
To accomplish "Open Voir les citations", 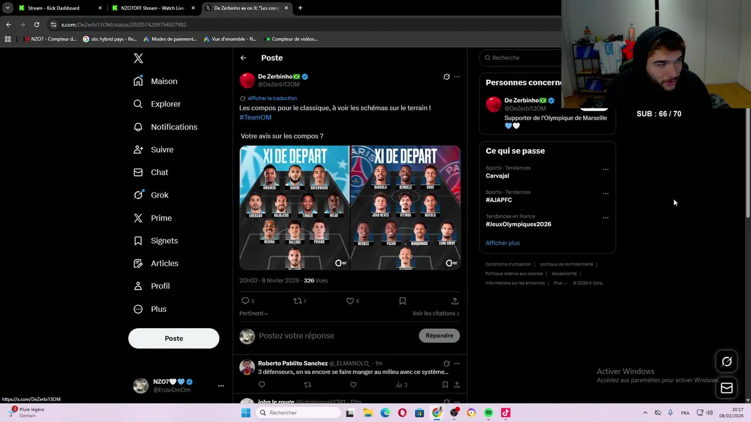I will click(436, 314).
